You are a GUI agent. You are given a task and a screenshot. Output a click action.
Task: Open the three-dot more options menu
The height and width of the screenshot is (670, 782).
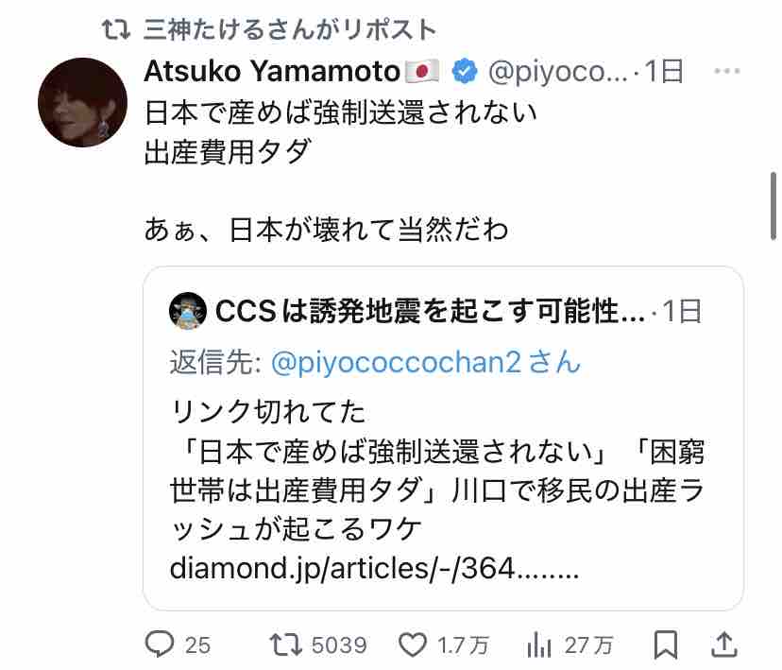(726, 71)
